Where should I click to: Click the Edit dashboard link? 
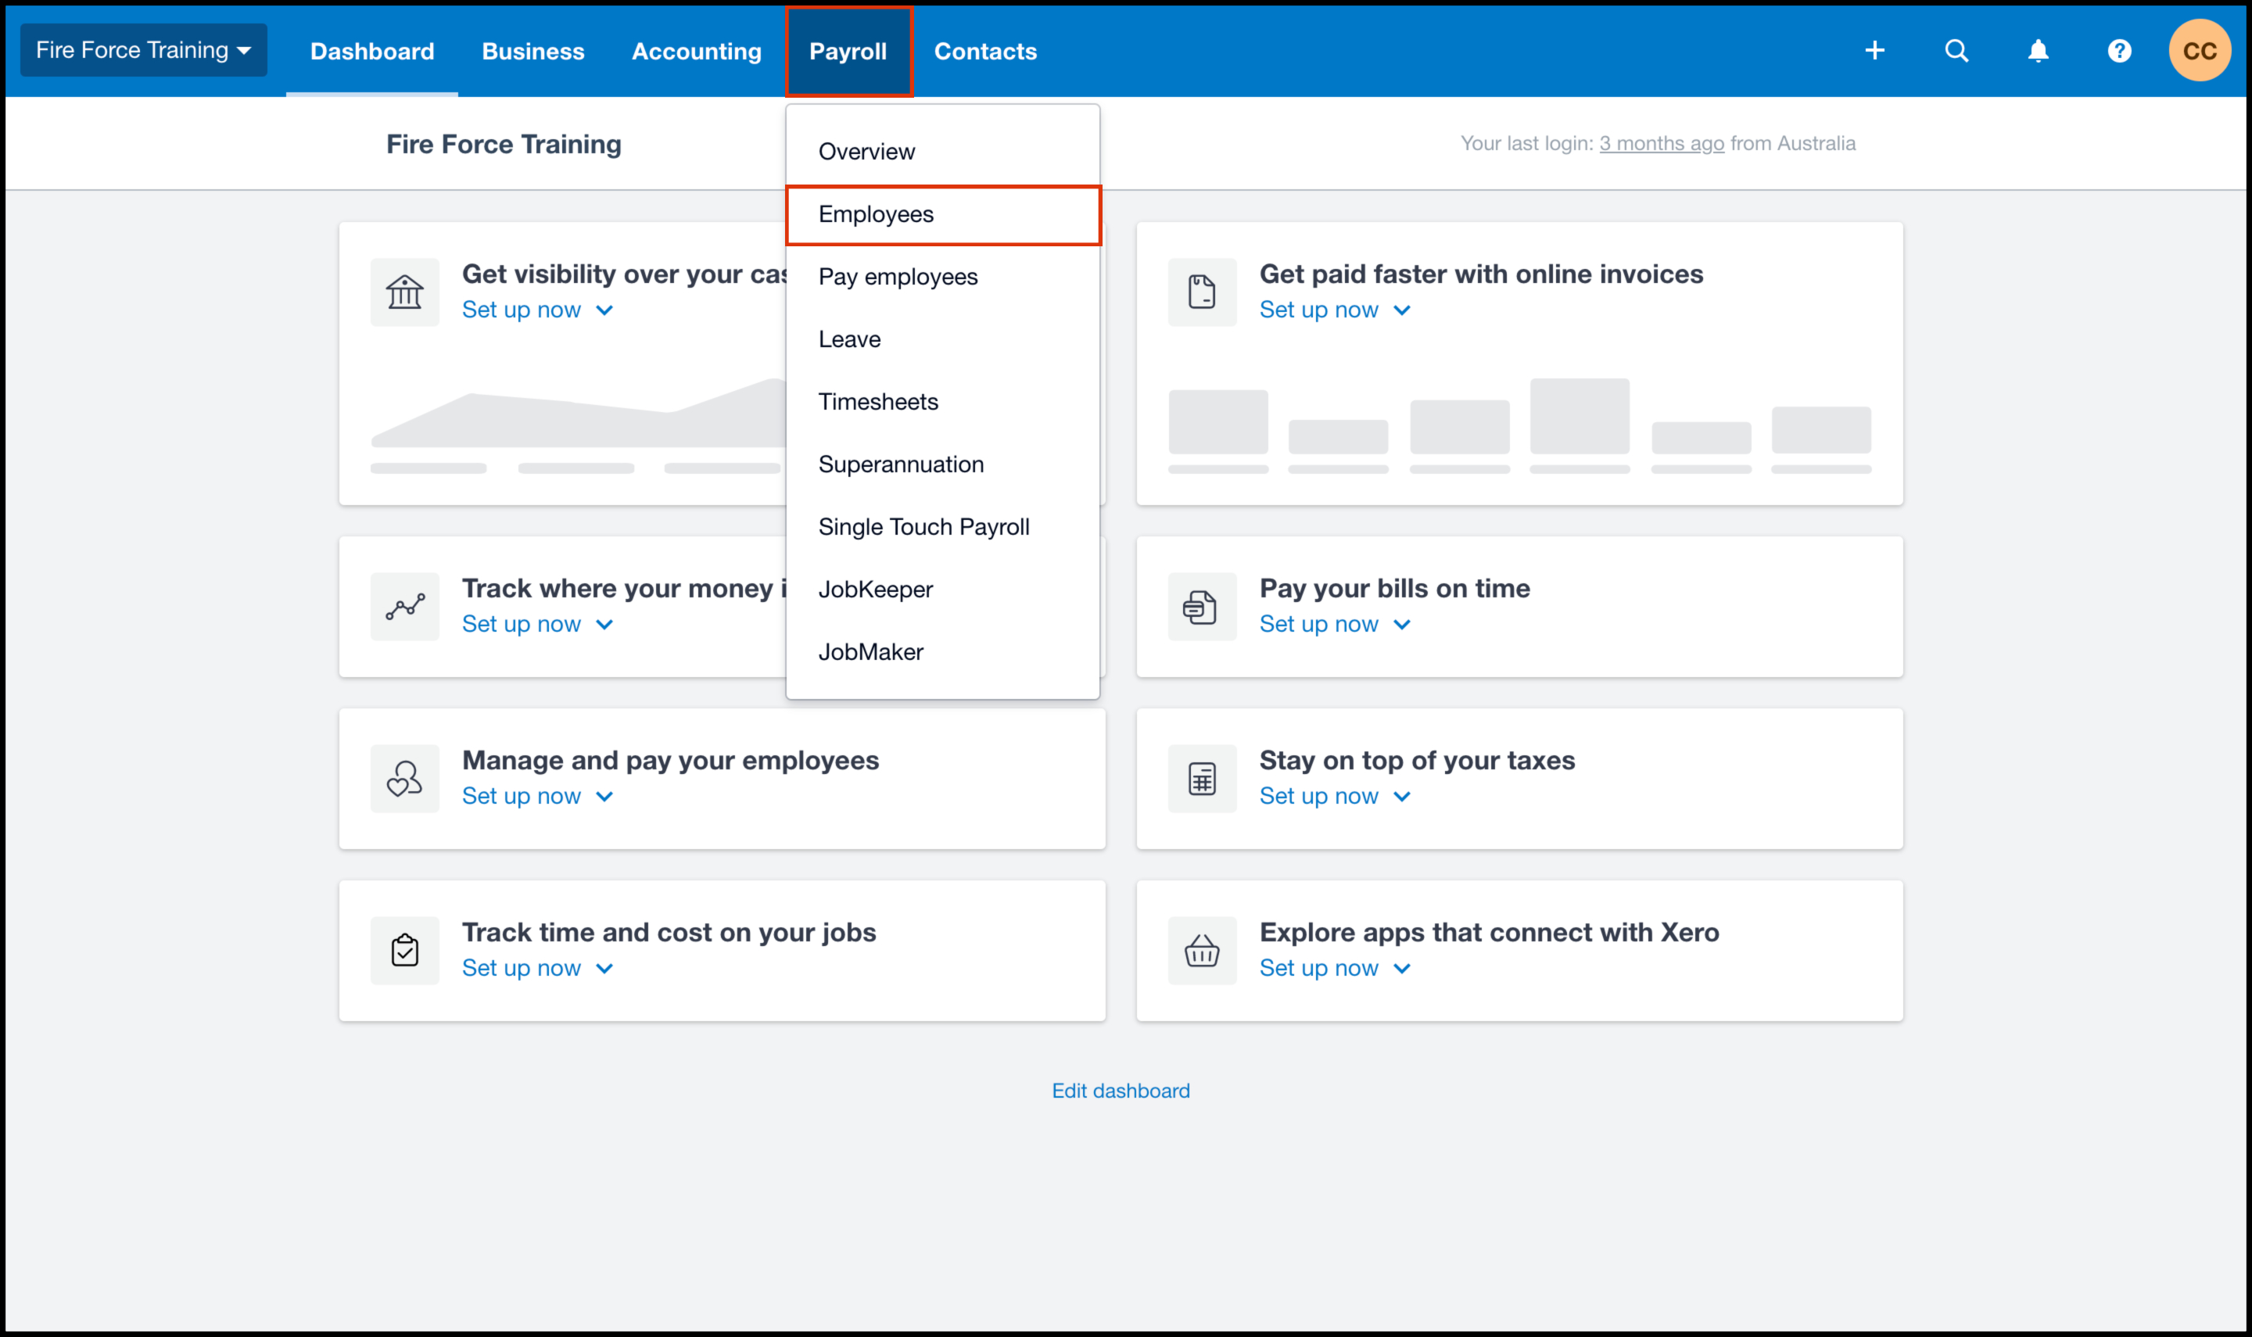[x=1121, y=1091]
